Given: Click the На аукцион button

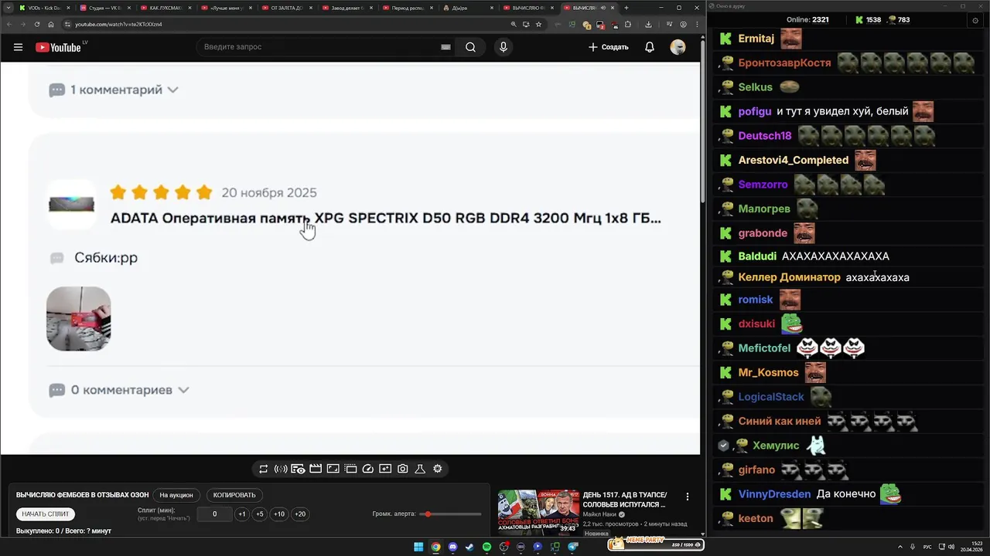Looking at the screenshot, I should (176, 495).
